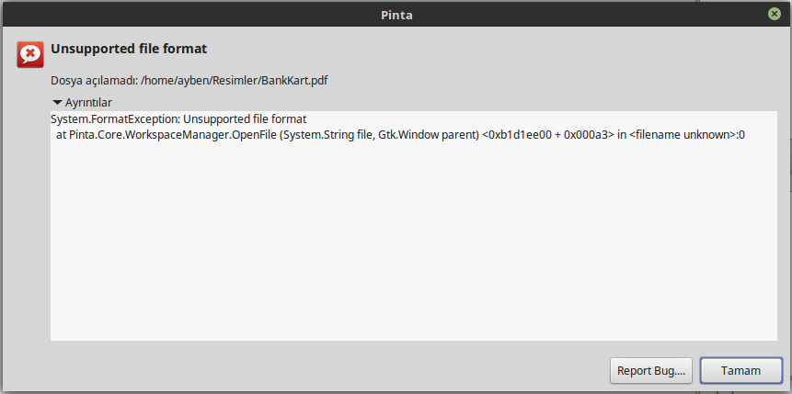Click the Dosya açılamadı message line
The width and height of the screenshot is (792, 394).
coord(189,80)
